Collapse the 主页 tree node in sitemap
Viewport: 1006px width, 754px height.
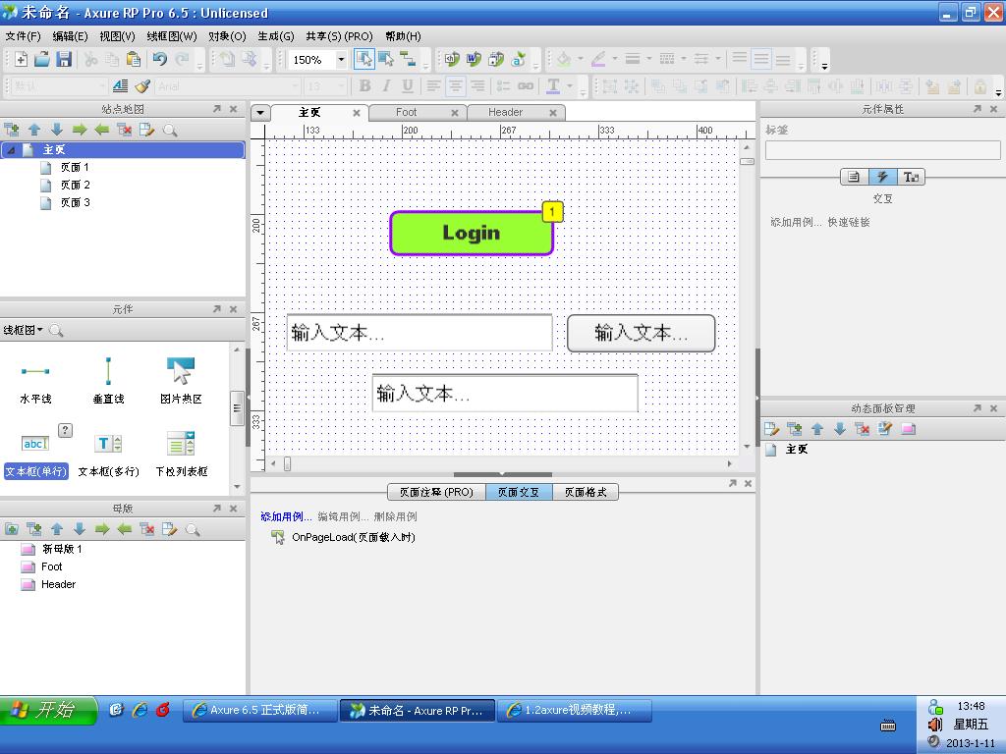point(11,150)
